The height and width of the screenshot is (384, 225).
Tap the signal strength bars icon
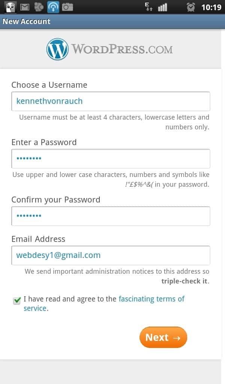(163, 7)
